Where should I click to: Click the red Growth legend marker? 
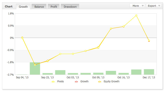[76, 82]
